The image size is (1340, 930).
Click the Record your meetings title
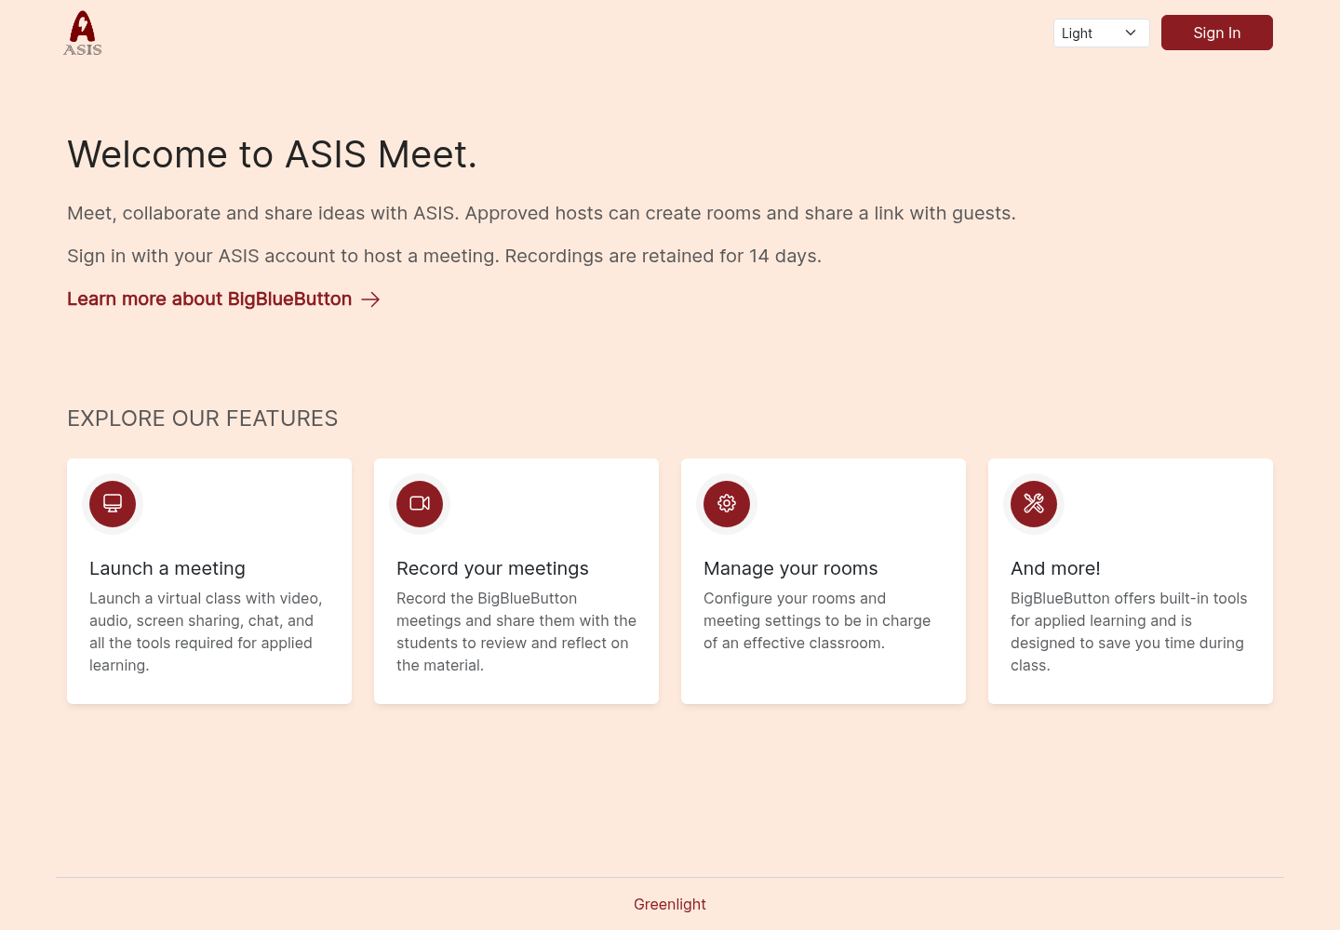492,568
